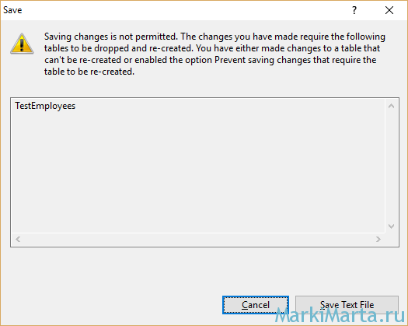Click "Saving changes is not permitted" sentence
This screenshot has height=326, width=408.
coord(111,37)
